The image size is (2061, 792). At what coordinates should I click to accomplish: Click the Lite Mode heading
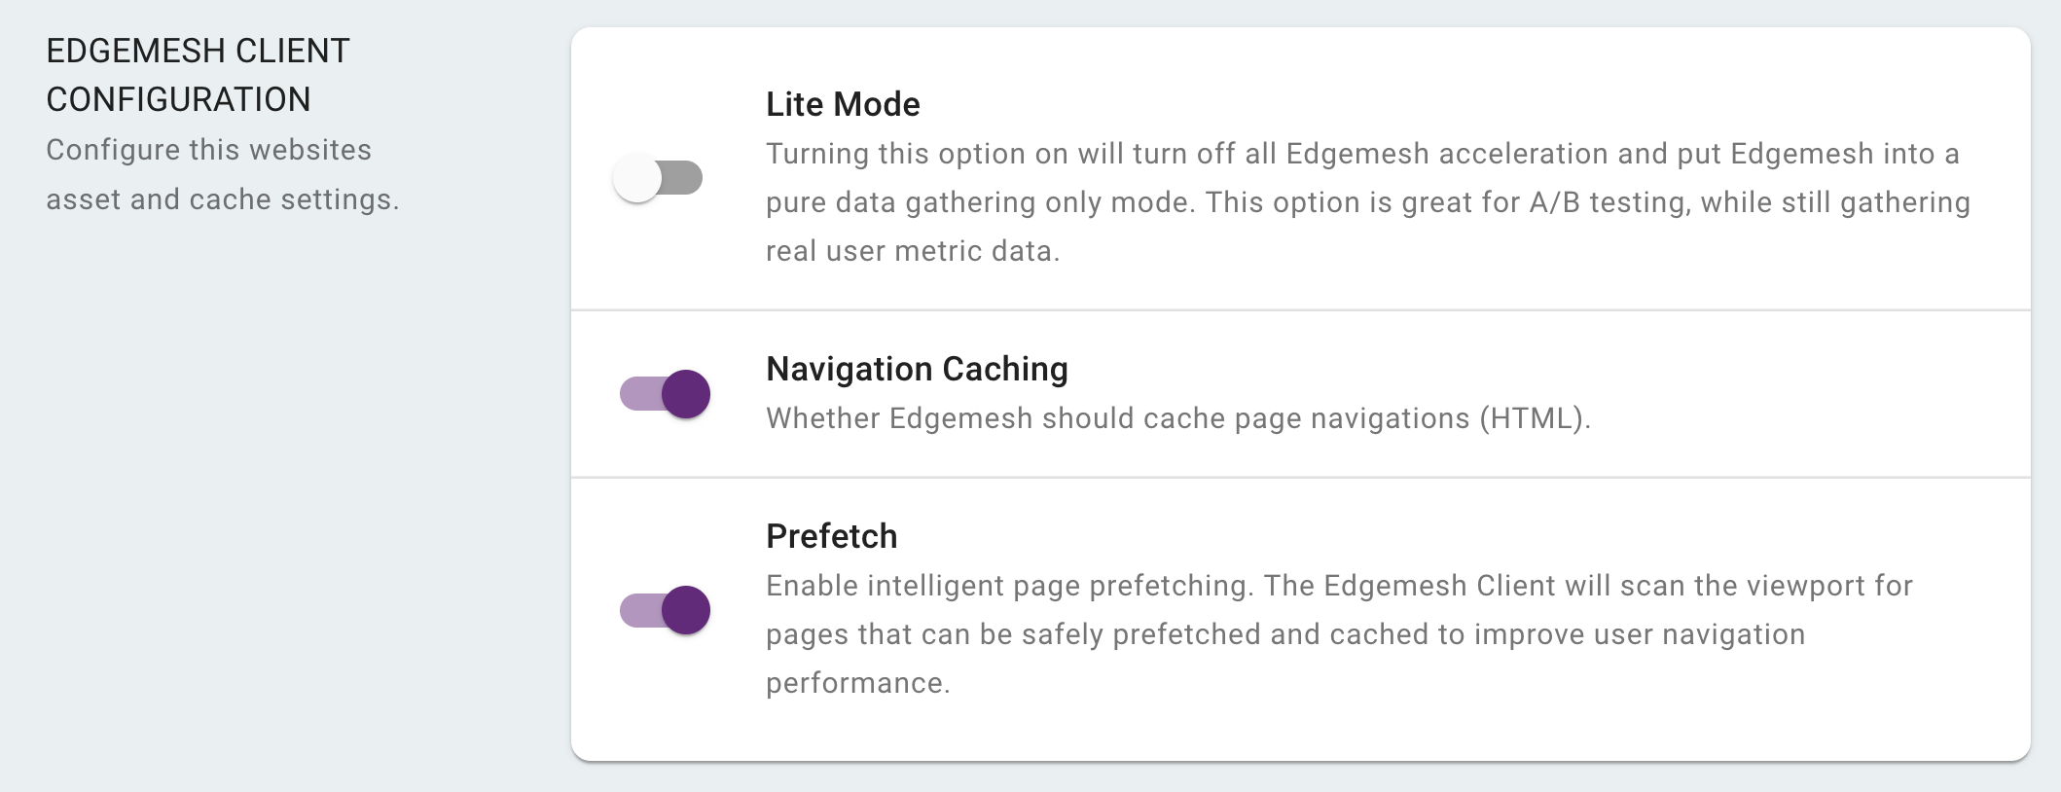point(843,104)
